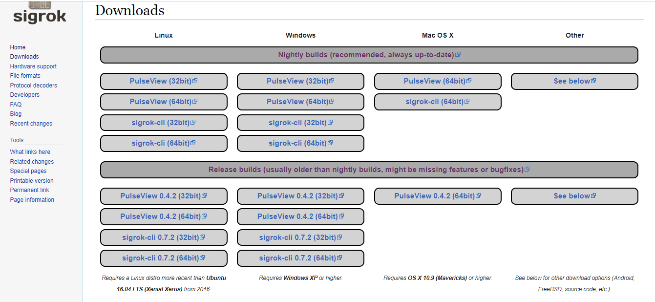Screen dimensions: 655x302
Task: Open Printable version link
Action: click(x=32, y=181)
